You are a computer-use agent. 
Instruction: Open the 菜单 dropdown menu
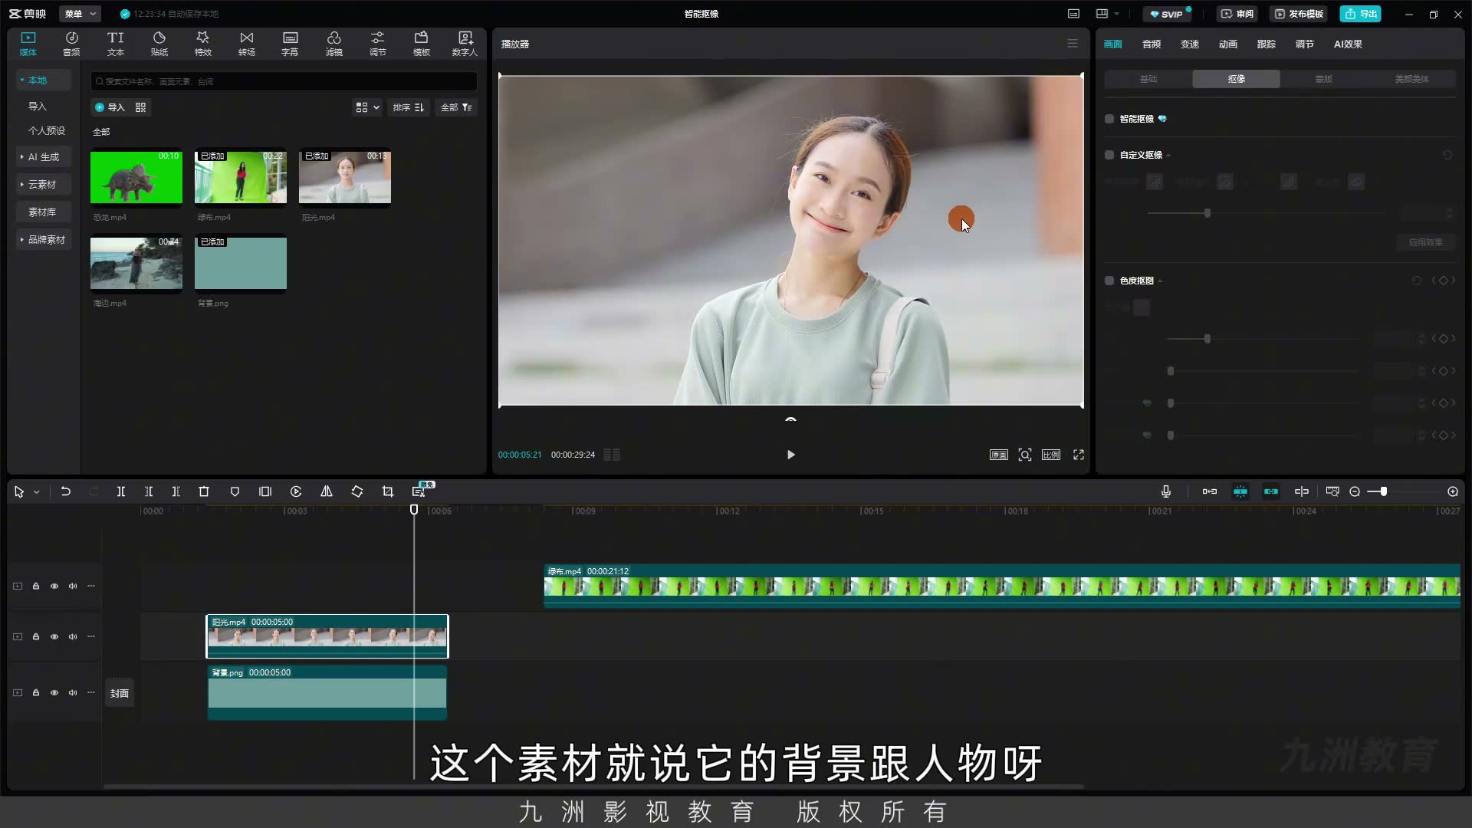click(x=80, y=14)
